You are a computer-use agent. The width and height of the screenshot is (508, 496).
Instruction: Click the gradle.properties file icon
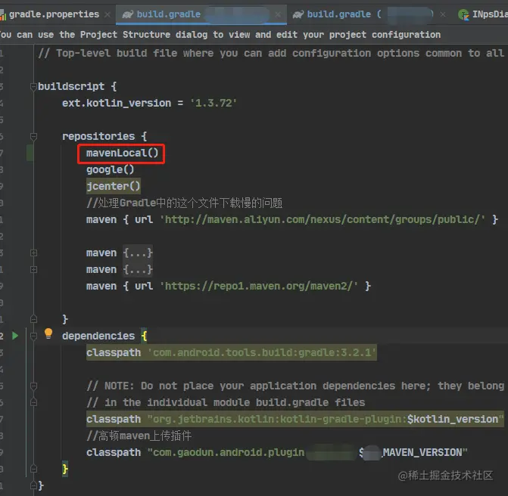click(3, 14)
